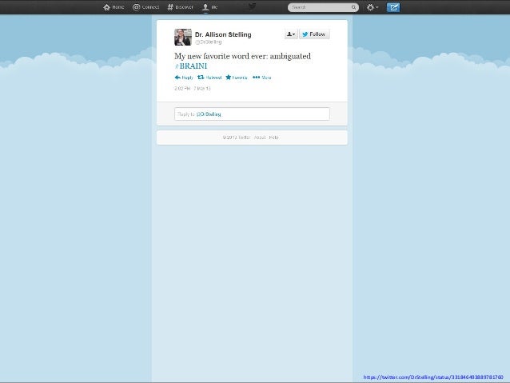
Task: Follow Dr. Allison Stelling
Action: 314,34
